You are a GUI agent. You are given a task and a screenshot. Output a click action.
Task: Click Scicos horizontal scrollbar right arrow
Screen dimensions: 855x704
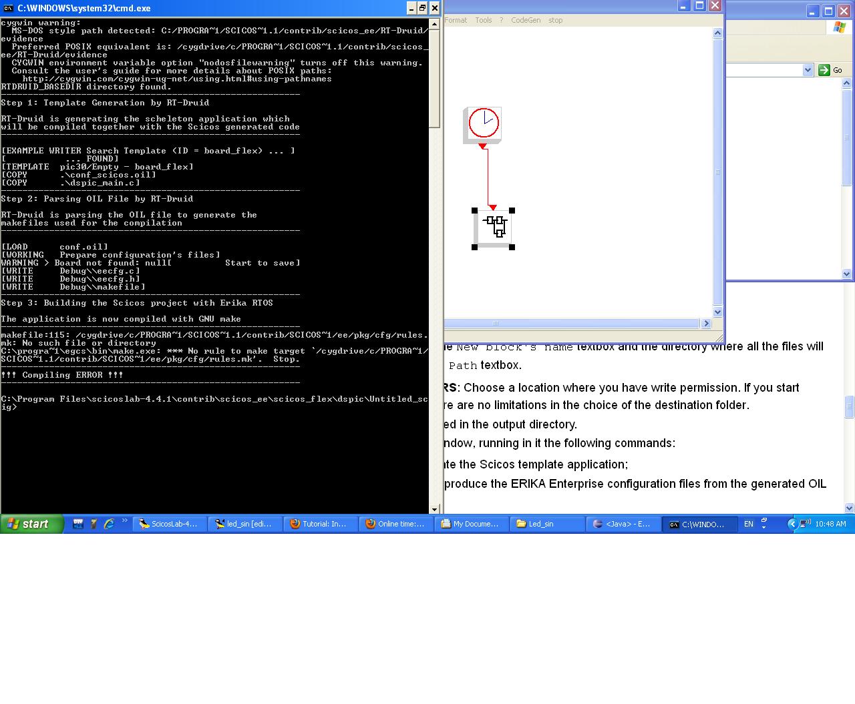point(706,324)
